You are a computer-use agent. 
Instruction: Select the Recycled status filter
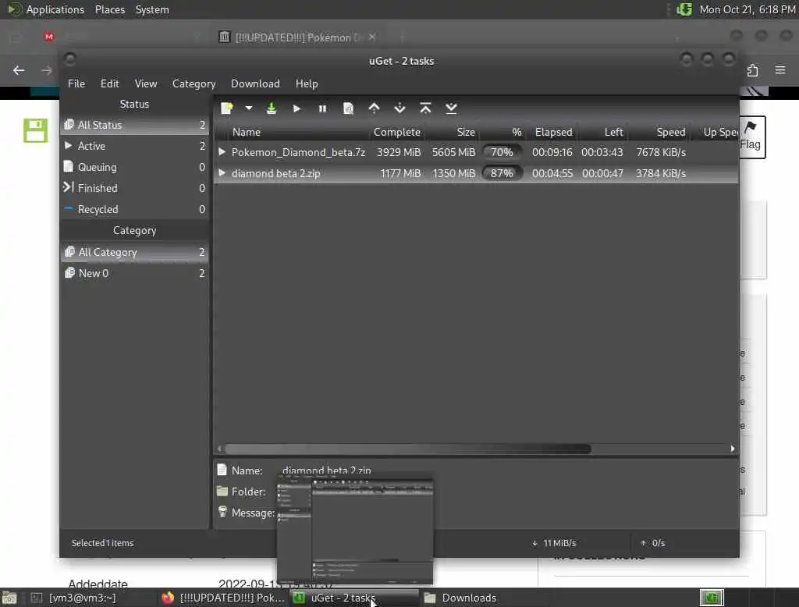[x=134, y=209]
